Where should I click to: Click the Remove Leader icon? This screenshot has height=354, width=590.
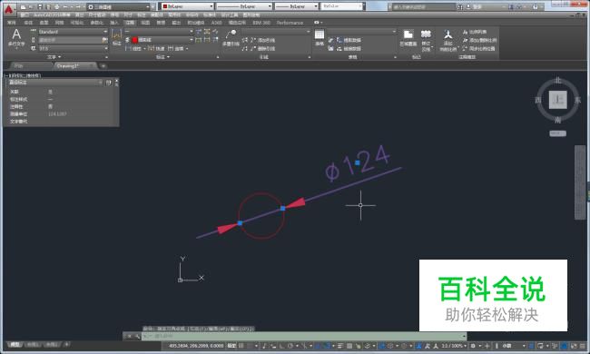(x=253, y=48)
